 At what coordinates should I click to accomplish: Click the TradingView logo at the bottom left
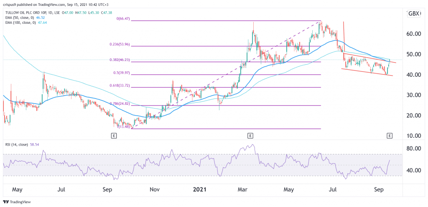[17, 202]
